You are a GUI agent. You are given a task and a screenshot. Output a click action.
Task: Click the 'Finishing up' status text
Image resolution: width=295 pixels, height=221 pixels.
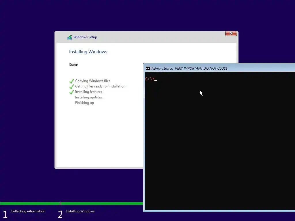84,103
